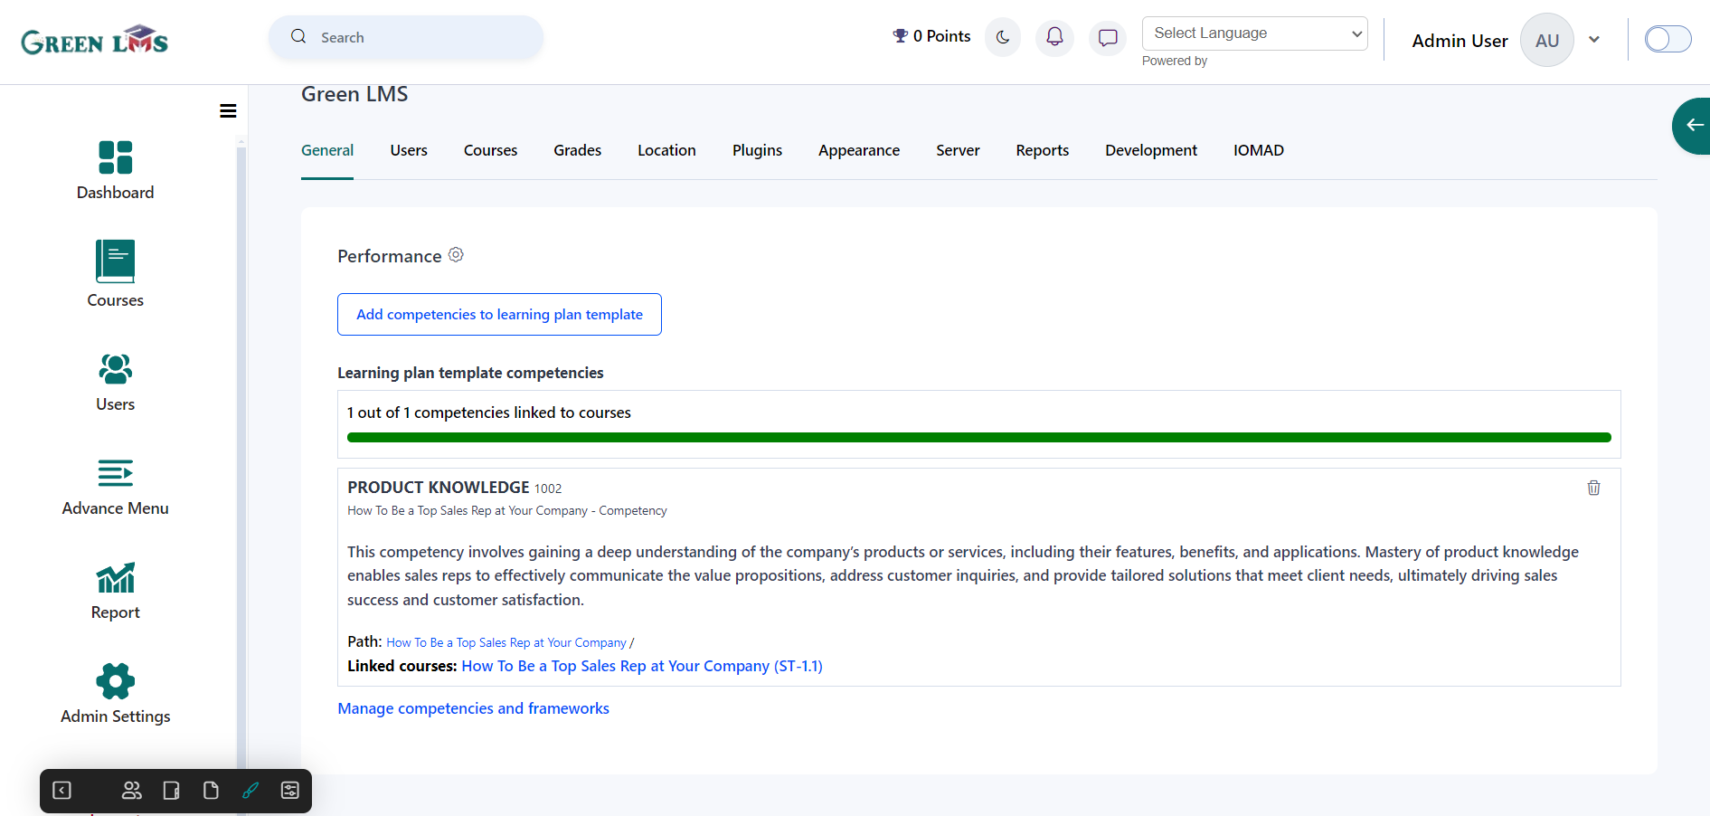Click the '1002' competency ID
Image resolution: width=1710 pixels, height=816 pixels.
[x=548, y=489]
